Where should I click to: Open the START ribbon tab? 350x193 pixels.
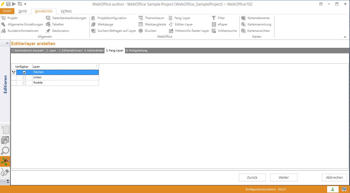pyautogui.click(x=7, y=11)
